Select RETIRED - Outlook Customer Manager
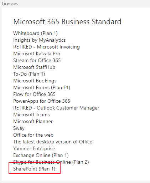This screenshot has height=183, width=150. [56, 108]
